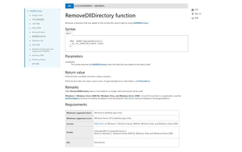The width and height of the screenshot is (242, 152).
Task: Click the export icon
Action: coord(193,14)
